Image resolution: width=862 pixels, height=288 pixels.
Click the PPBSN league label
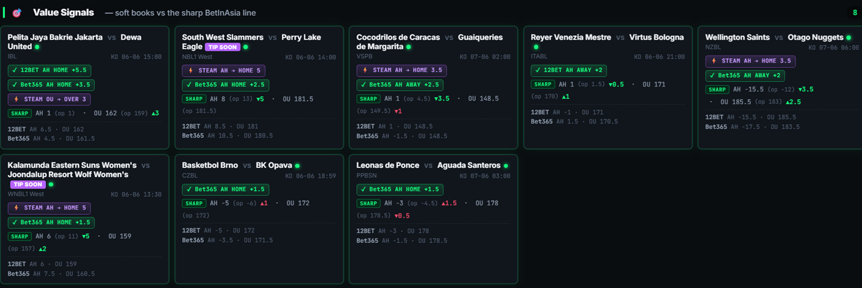coord(368,175)
